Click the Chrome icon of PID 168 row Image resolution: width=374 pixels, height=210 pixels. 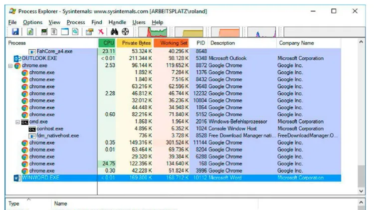(24, 164)
